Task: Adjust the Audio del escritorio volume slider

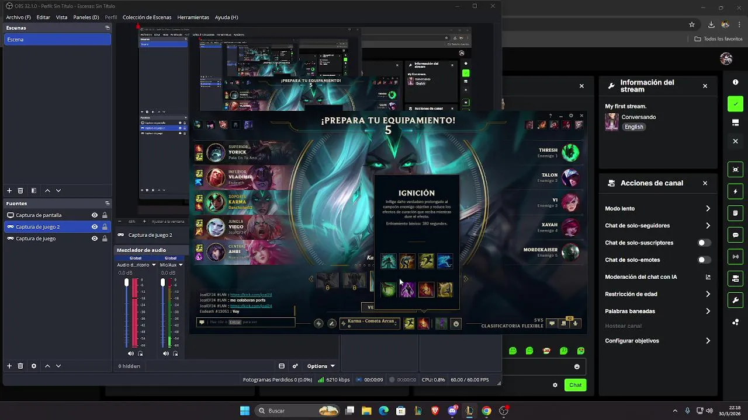Action: click(x=127, y=283)
